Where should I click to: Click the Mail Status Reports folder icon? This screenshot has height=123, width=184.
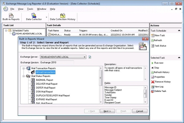pos(28,76)
